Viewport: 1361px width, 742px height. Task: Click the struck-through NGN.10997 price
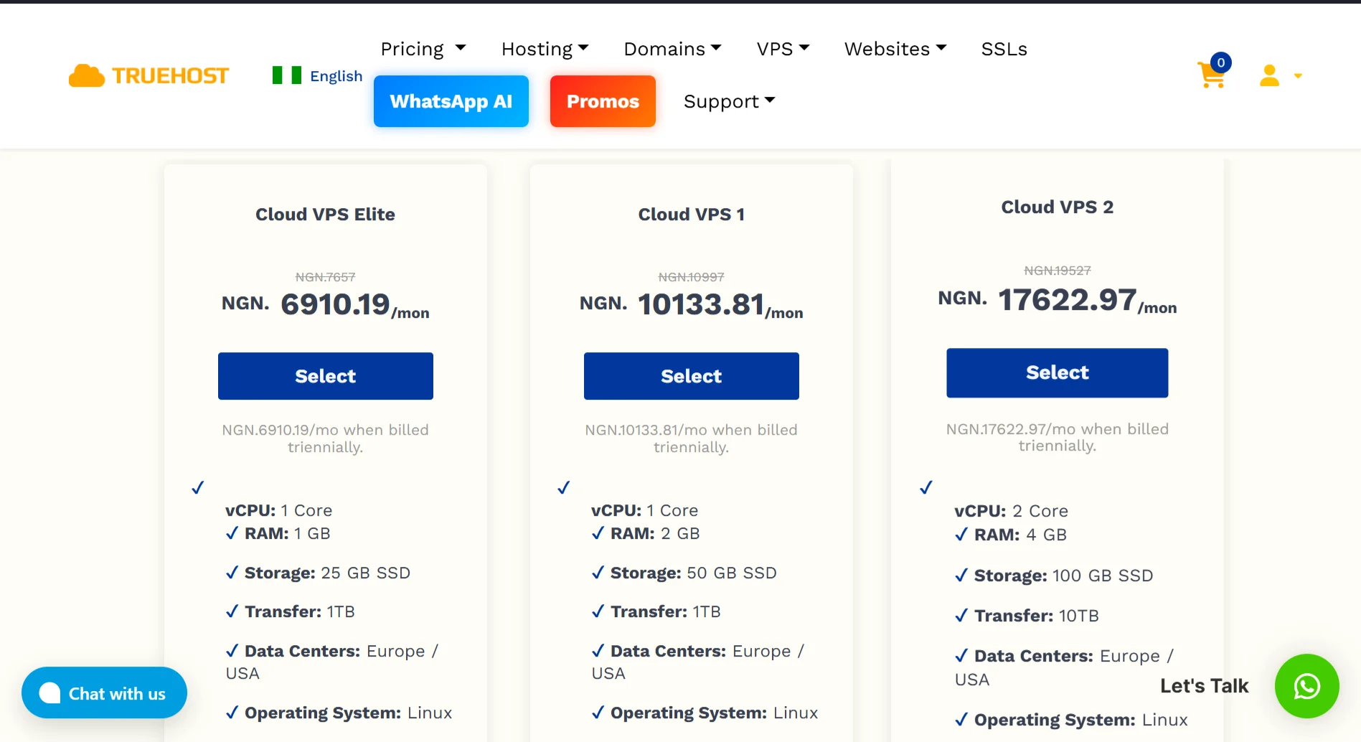tap(692, 277)
